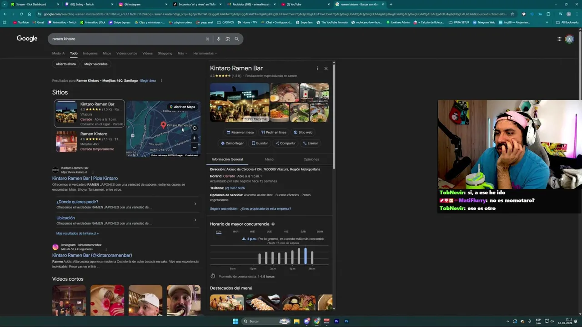Screen dimensions: 582x327
Task: Expand opening hours next to Cerrado
Action: click(x=249, y=176)
